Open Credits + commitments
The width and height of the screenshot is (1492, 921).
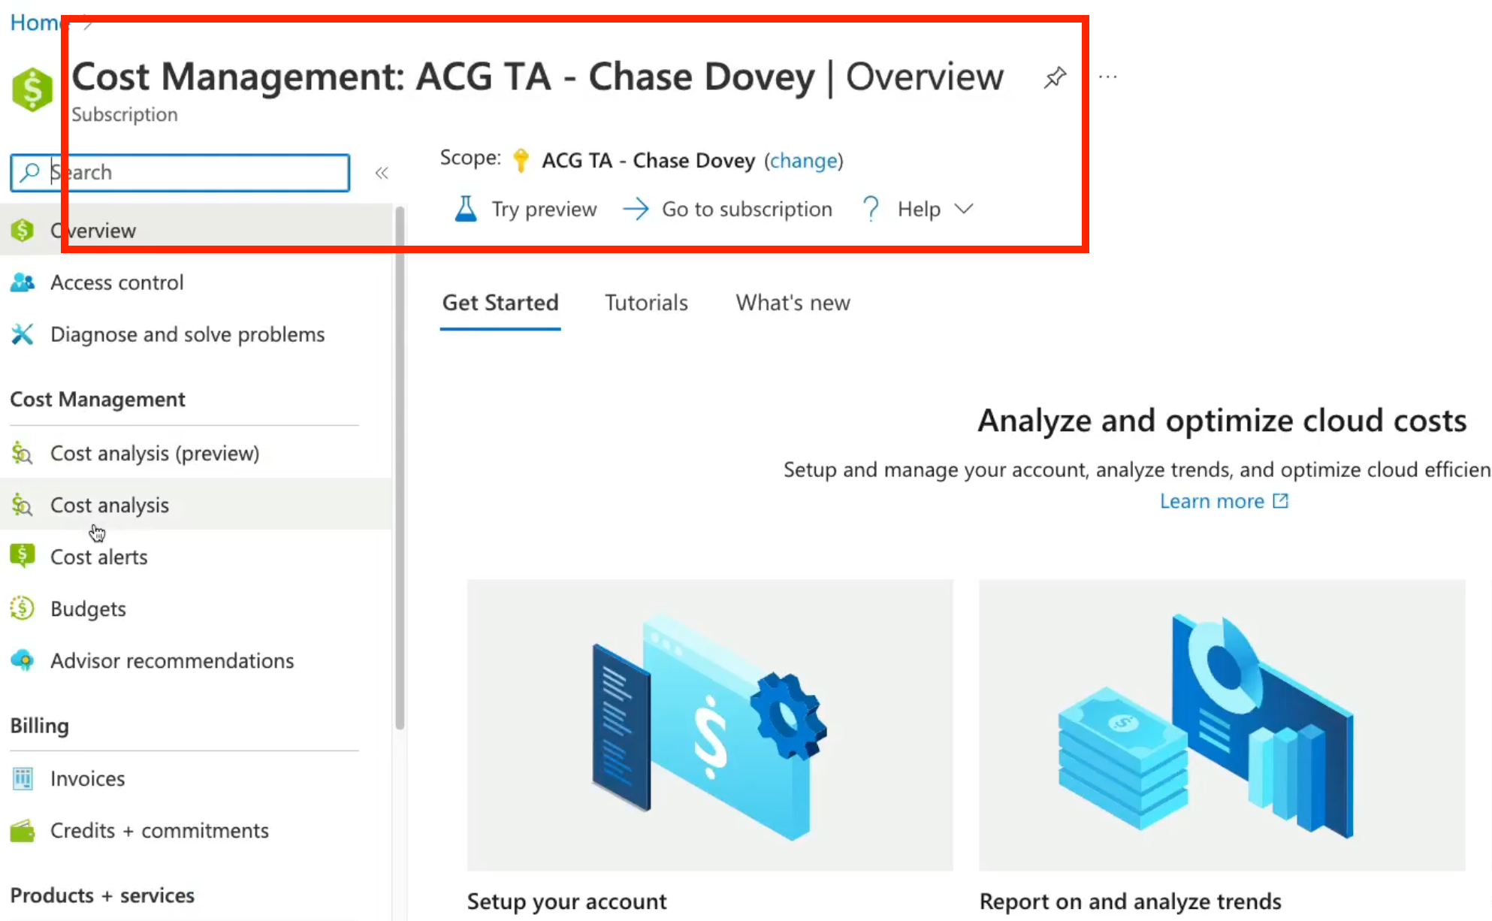[x=195, y=830]
